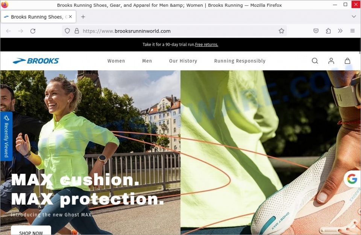361x235 pixels.
Task: Click the Brooks logo
Action: pos(36,61)
